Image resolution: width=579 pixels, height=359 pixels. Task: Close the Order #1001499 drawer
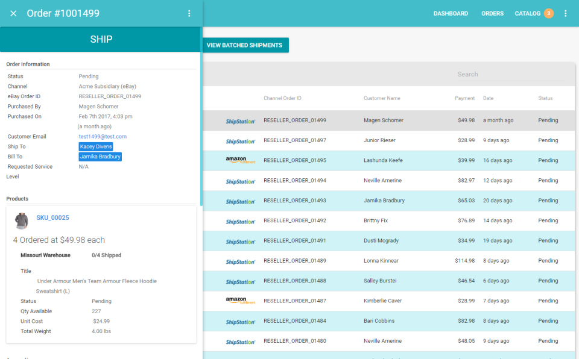click(x=13, y=13)
